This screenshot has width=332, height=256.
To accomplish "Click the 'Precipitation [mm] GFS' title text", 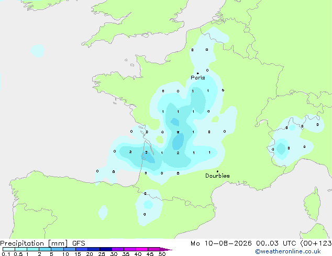I will pyautogui.click(x=42, y=243).
